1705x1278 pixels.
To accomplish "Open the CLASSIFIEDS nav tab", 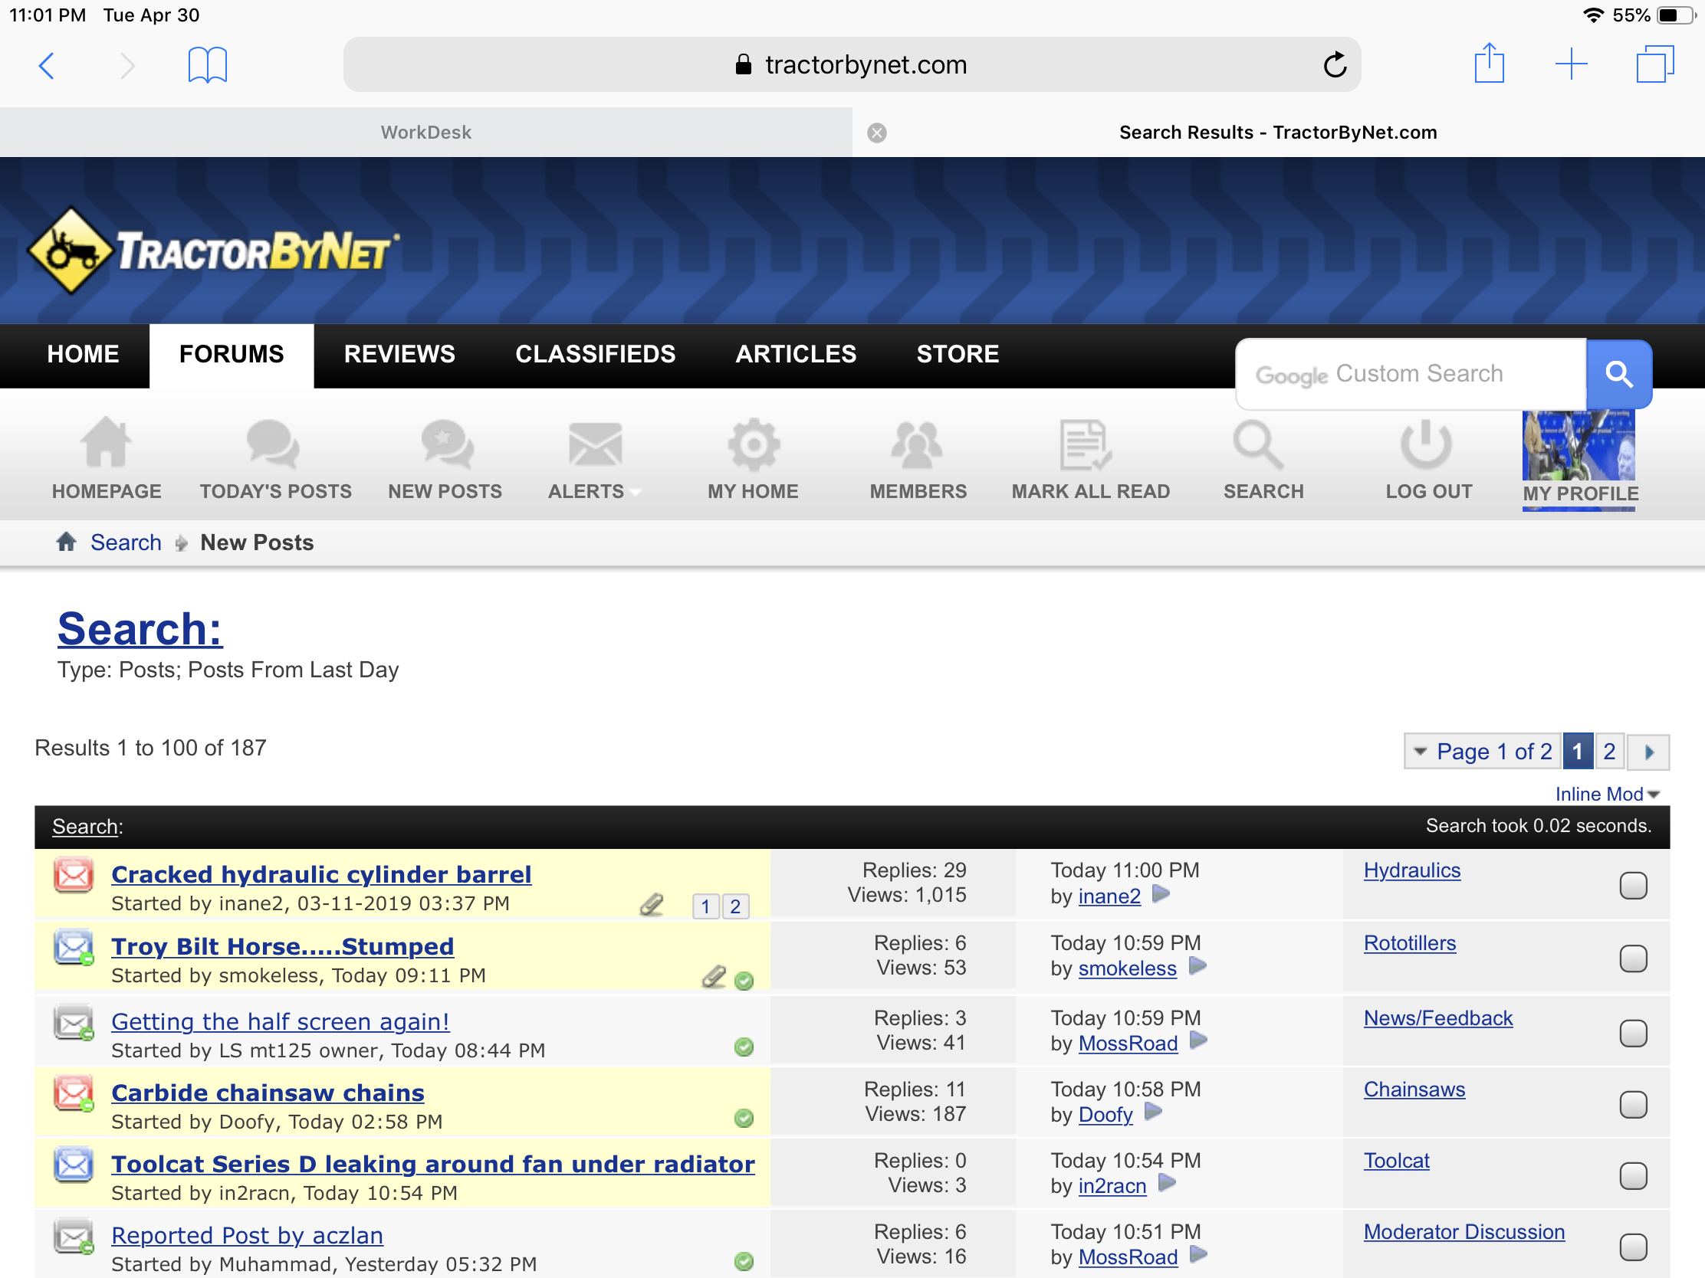I will pyautogui.click(x=595, y=354).
